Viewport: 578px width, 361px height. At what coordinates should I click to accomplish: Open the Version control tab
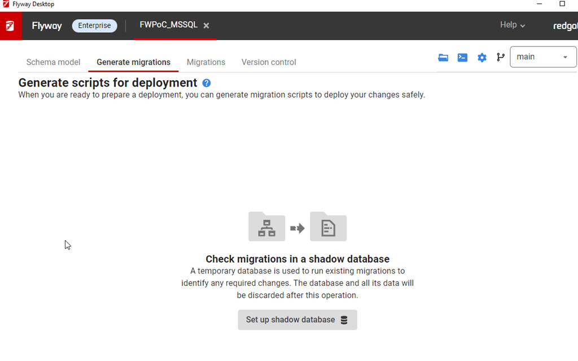coord(269,62)
